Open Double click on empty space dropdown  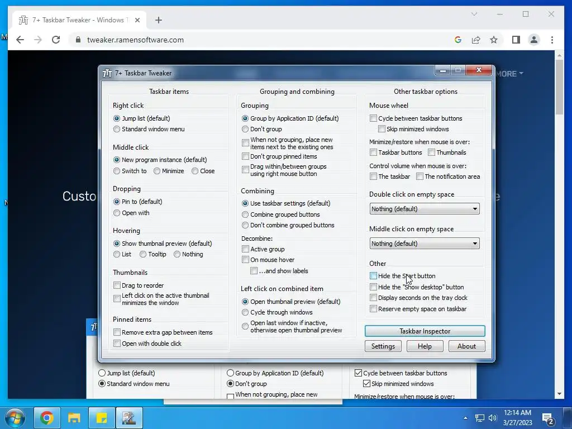coord(425,209)
